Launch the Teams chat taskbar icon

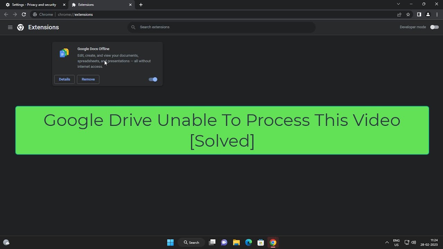[x=224, y=242]
